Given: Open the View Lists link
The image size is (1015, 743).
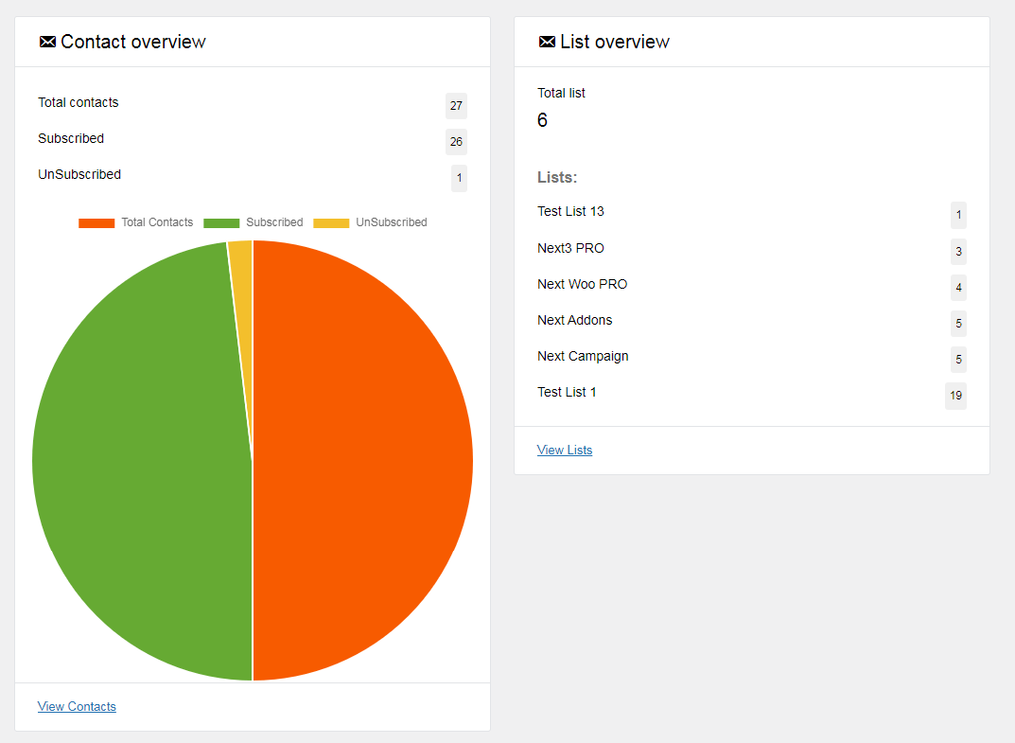Looking at the screenshot, I should (565, 450).
